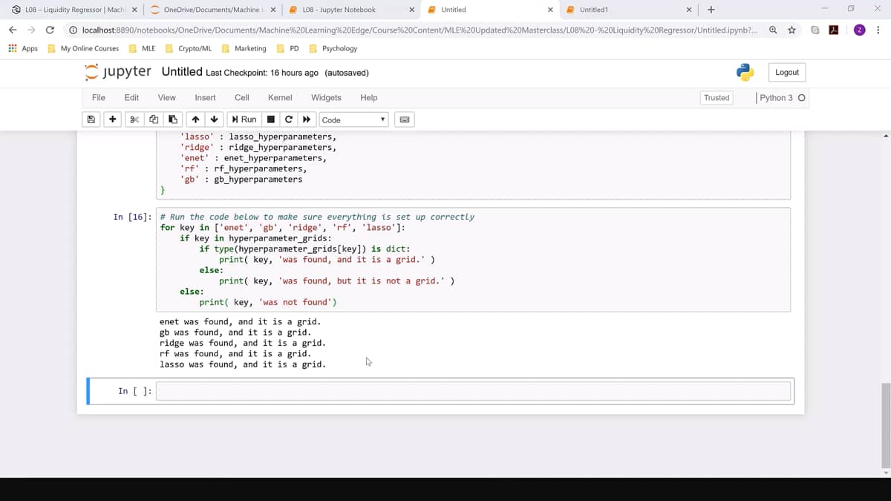Close the L08 - Jupyter Notebook tab

point(412,10)
